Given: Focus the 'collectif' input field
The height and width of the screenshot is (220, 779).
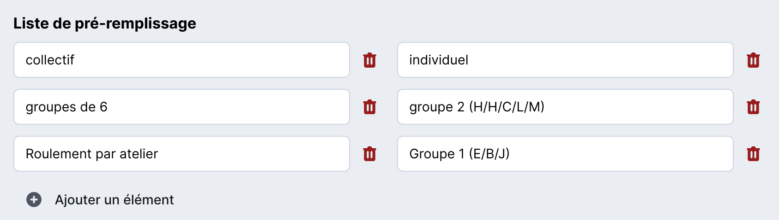Looking at the screenshot, I should pos(181,60).
